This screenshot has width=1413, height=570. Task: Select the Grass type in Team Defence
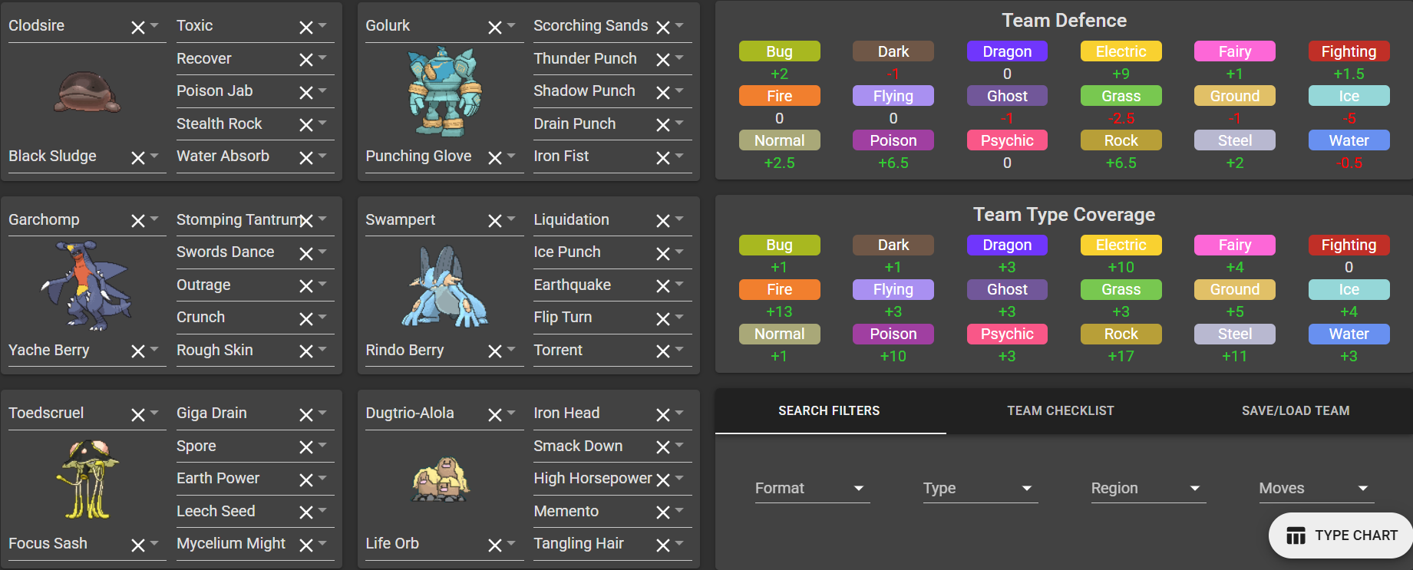1121,96
